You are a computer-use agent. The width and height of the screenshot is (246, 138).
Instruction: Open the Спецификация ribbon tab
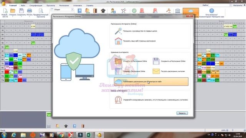pos(36,5)
